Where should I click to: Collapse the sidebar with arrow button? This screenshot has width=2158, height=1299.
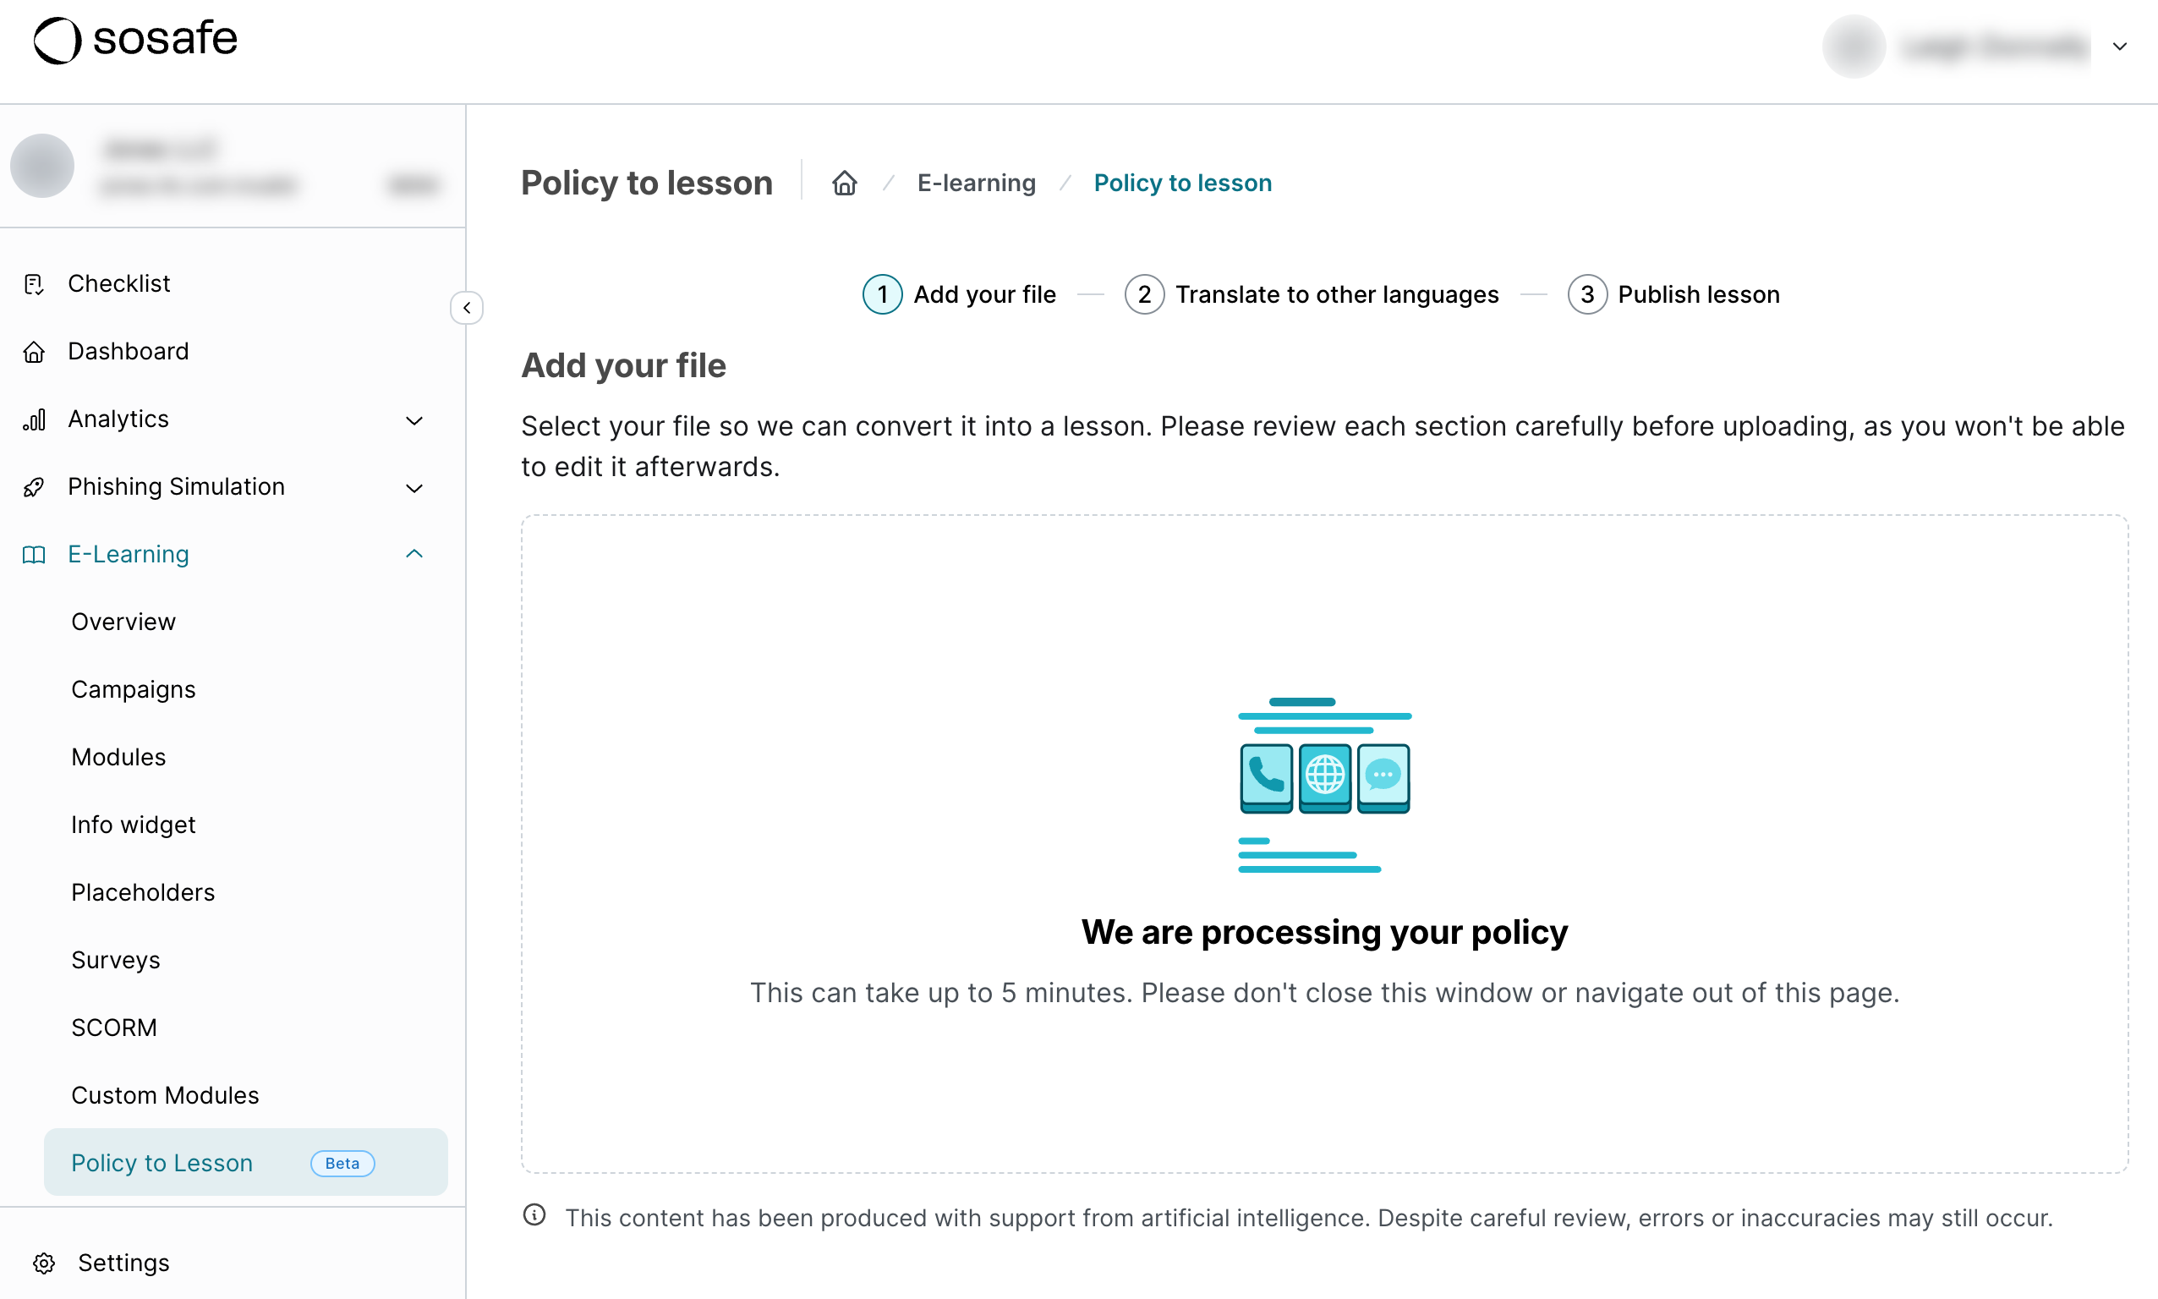[x=467, y=308]
